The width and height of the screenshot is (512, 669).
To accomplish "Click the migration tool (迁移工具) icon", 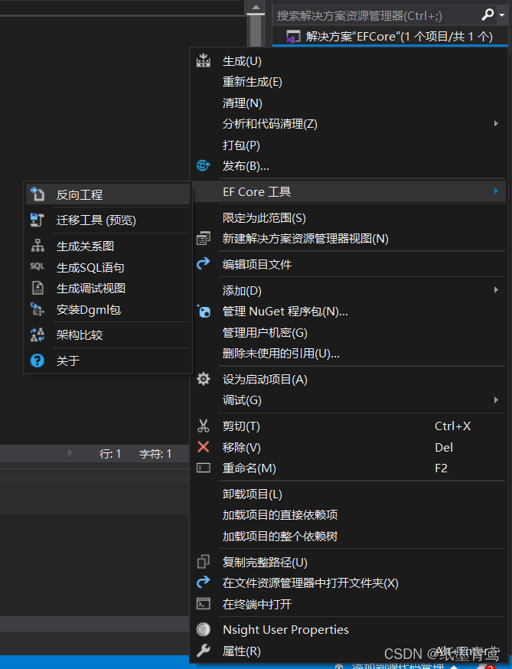I will point(38,220).
